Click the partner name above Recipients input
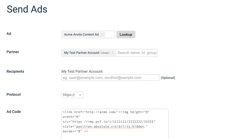236x139 pixels. 82,71
